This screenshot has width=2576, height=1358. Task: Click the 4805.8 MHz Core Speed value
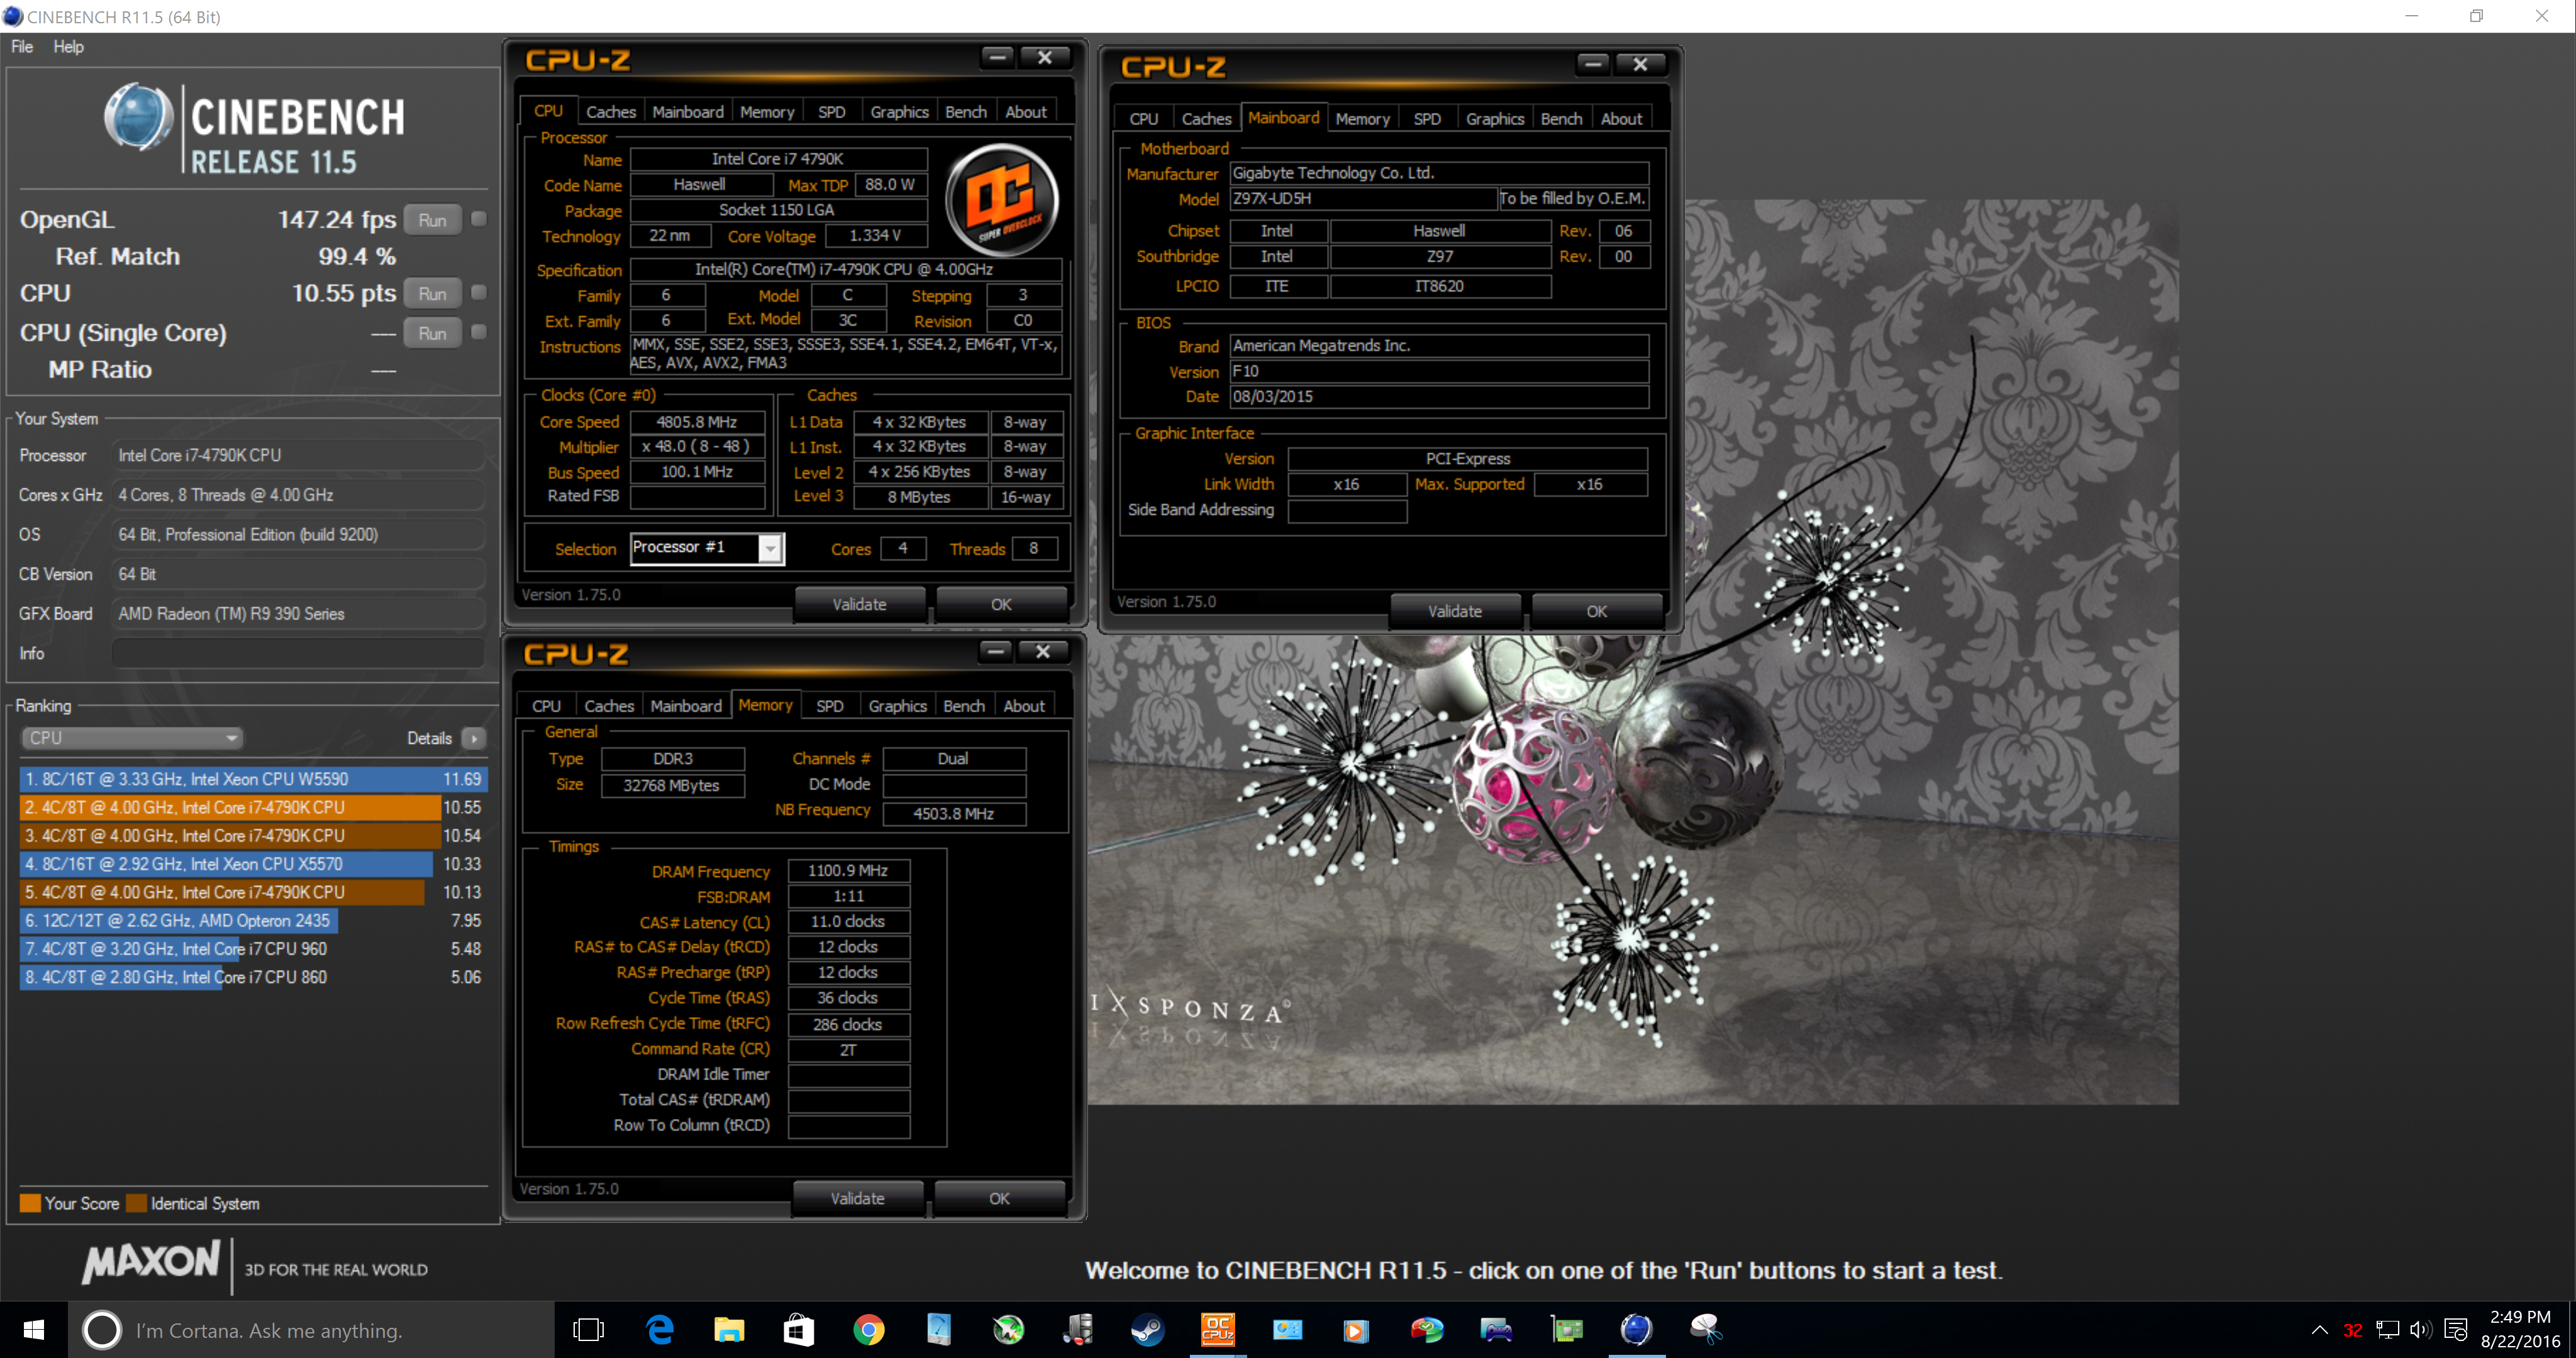(697, 422)
